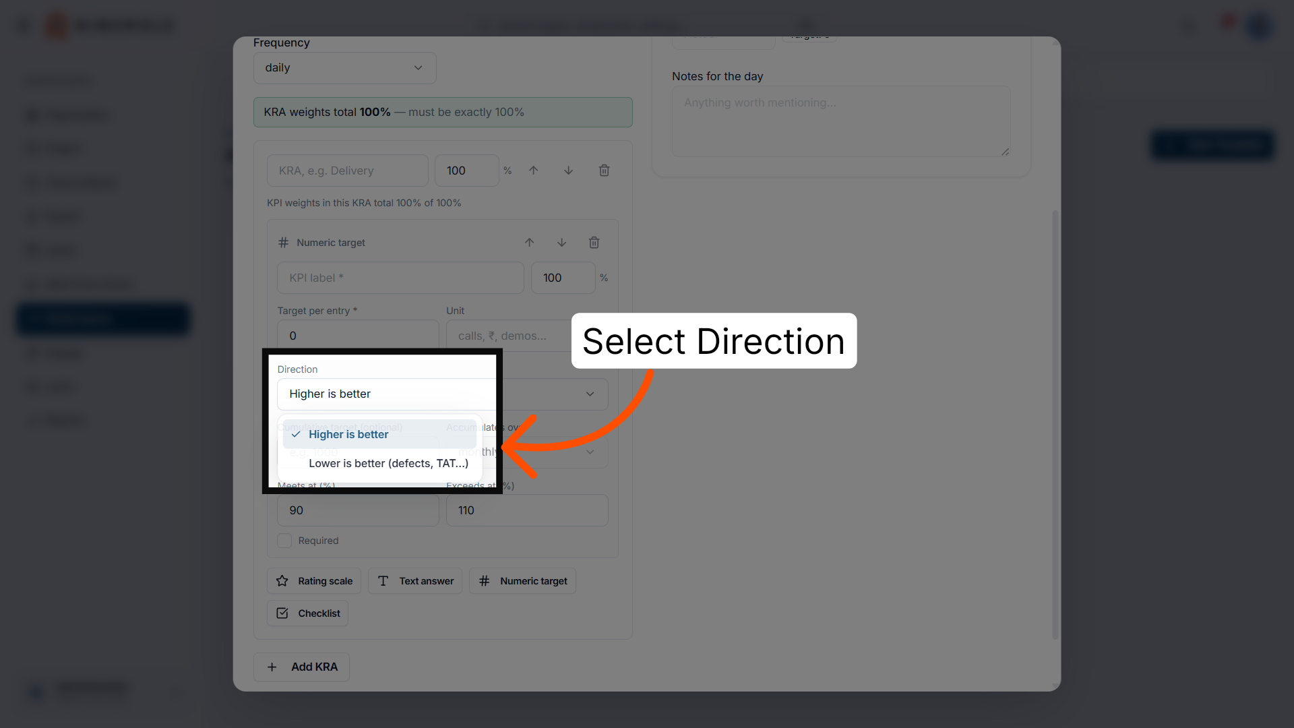Delete the KRA with trash icon
1294x728 pixels.
[604, 171]
